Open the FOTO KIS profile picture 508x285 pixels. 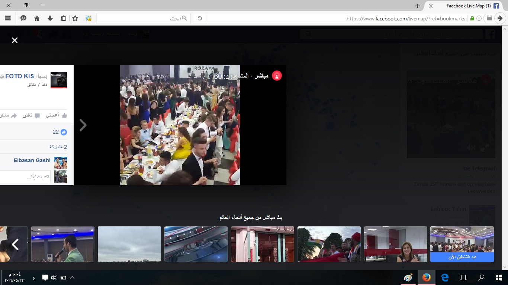[59, 80]
